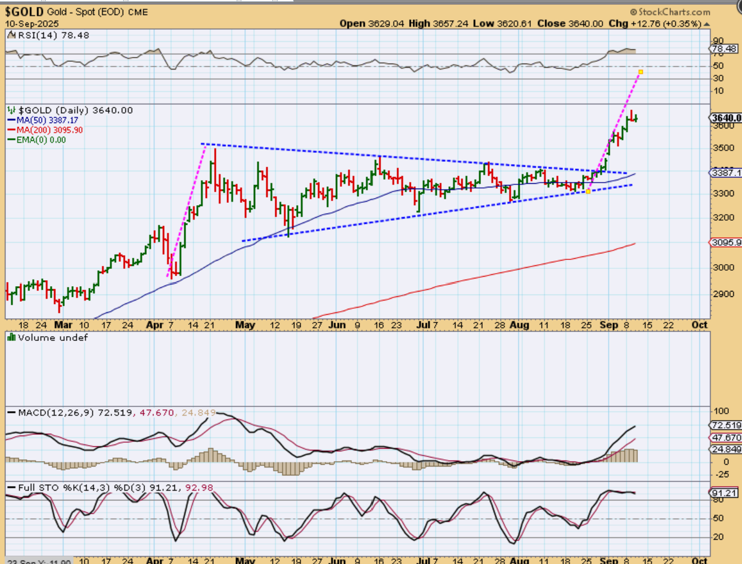Click the 'EMA(0) 0.00' legend text
This screenshot has height=564, width=742.
pos(41,140)
